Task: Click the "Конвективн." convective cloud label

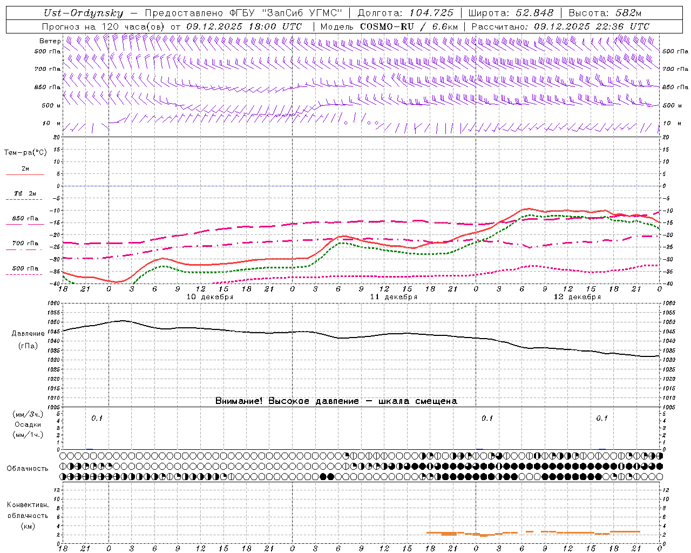Action: coord(28,505)
